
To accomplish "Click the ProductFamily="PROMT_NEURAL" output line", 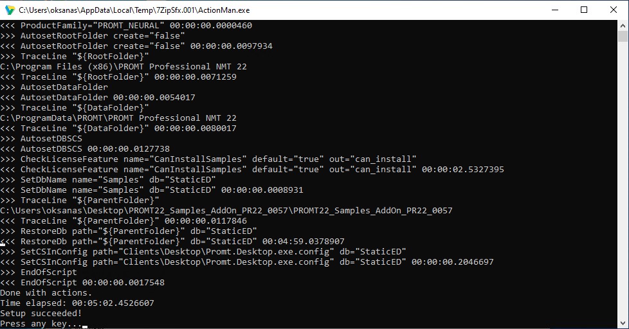I will click(x=126, y=25).
